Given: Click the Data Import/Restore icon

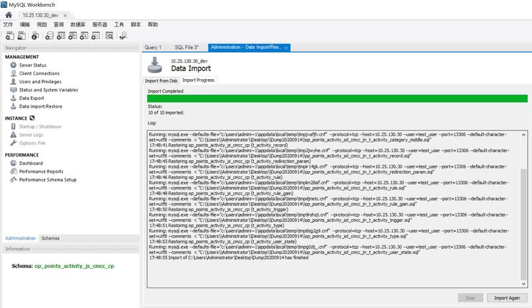Looking at the screenshot, I should tap(13, 106).
